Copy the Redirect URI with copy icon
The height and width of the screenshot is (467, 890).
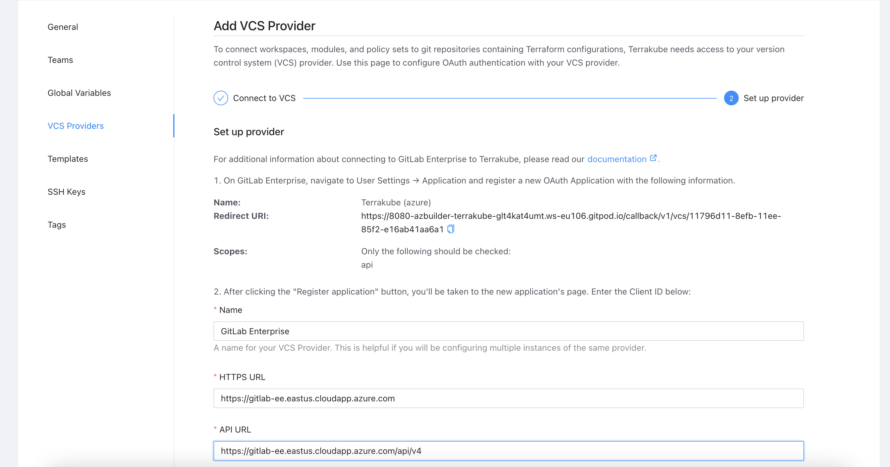coord(450,229)
